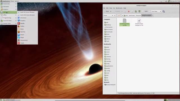Open the Icon View mode dropdown
Viewport: 180px width, 101px height.
coord(156,12)
